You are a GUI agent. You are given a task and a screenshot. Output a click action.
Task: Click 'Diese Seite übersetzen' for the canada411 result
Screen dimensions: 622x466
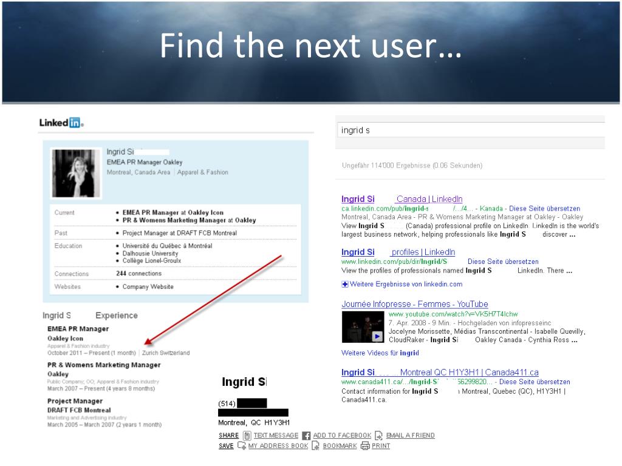tap(535, 382)
